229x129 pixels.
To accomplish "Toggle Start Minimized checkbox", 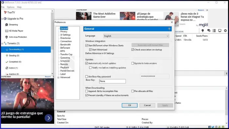I will (x=91, y=50).
